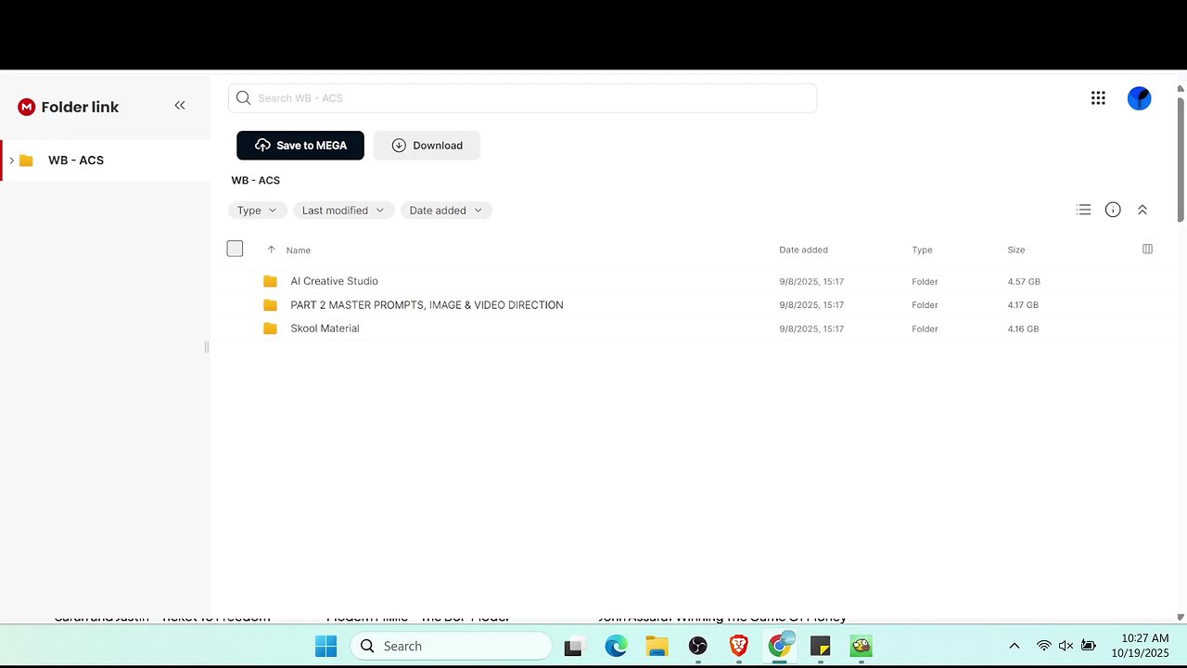1187x668 pixels.
Task: Open the user avatar menu
Action: tap(1139, 98)
